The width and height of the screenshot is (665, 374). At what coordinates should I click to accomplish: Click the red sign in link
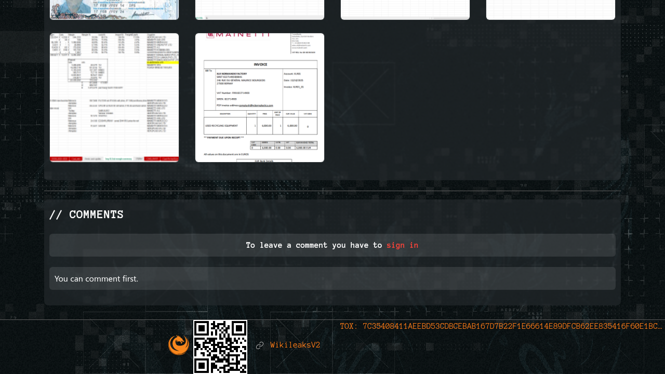click(x=402, y=245)
